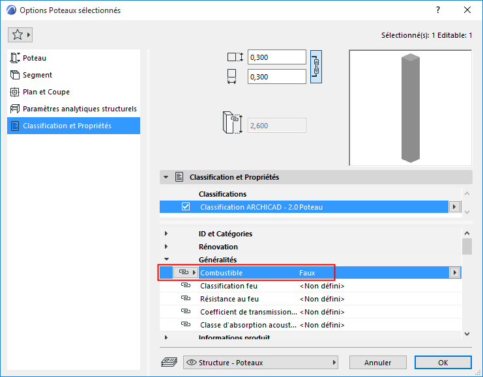This screenshot has height=377, width=483.
Task: Expand the Rénovation property group
Action: 166,247
